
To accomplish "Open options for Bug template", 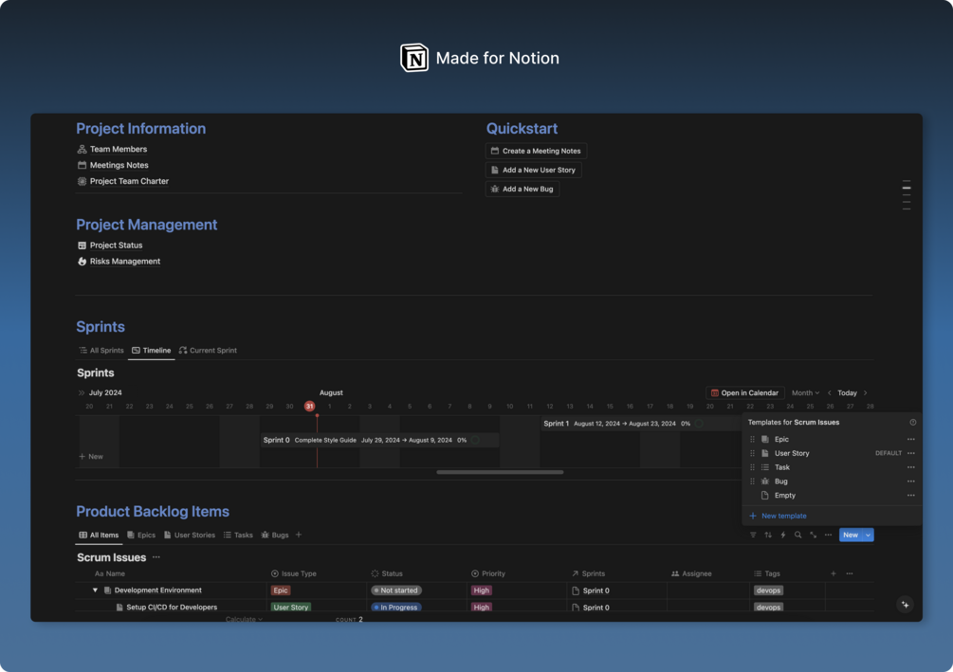I will point(910,481).
